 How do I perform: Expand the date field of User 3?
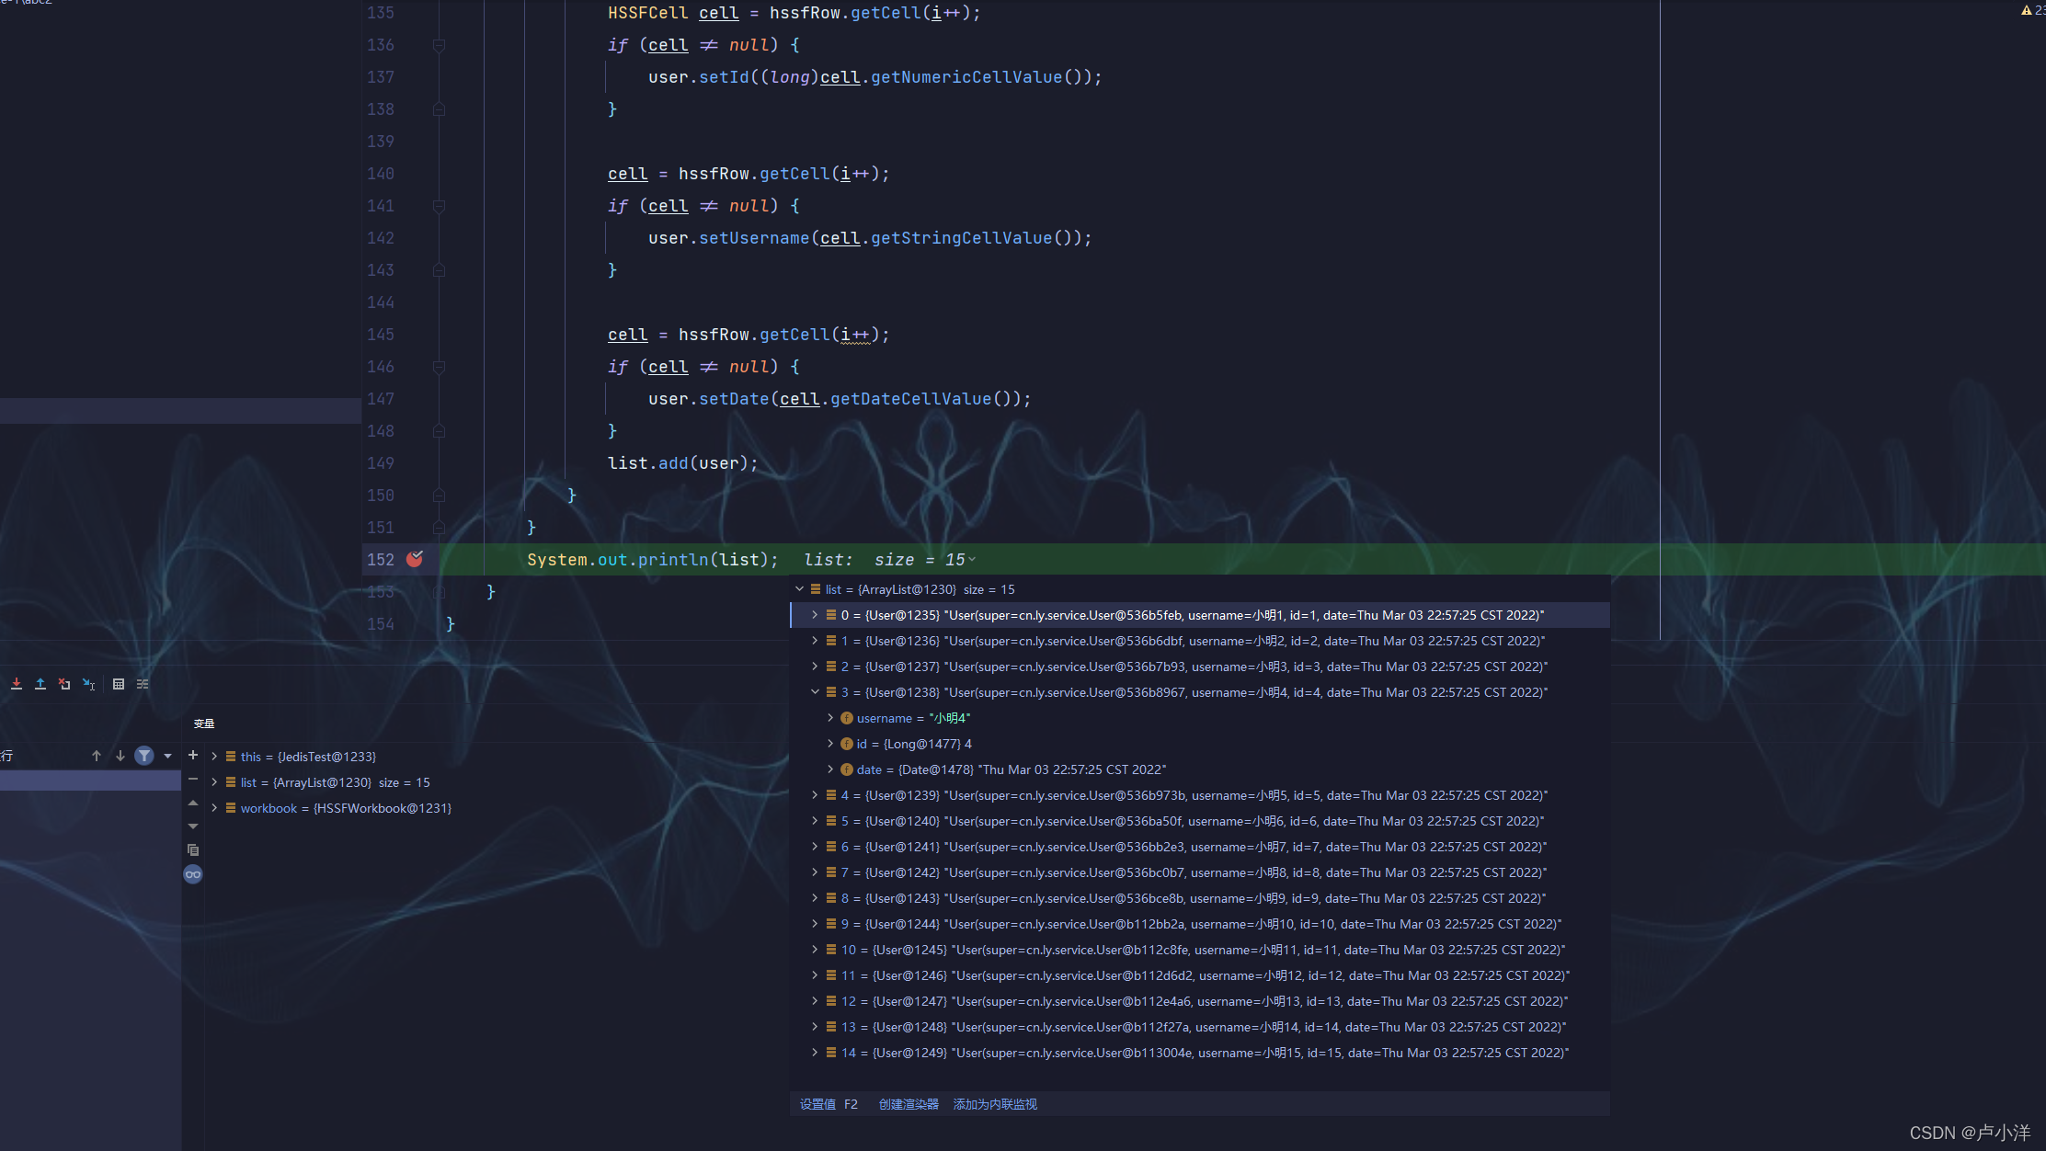(830, 769)
